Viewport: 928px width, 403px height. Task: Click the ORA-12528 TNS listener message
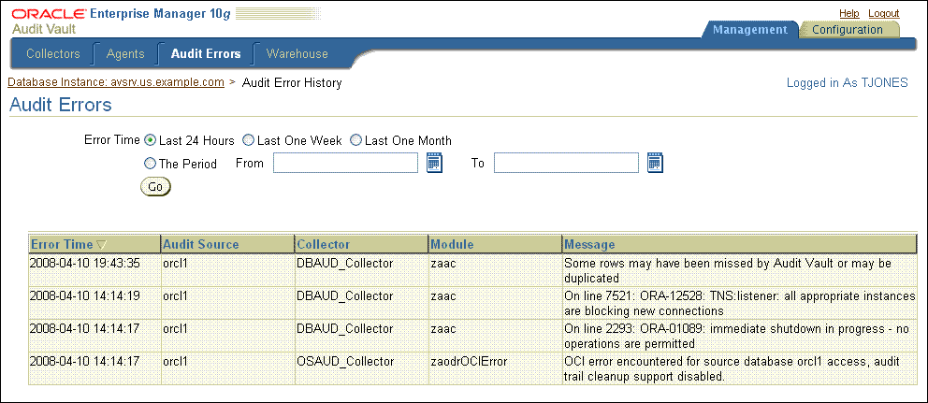740,304
